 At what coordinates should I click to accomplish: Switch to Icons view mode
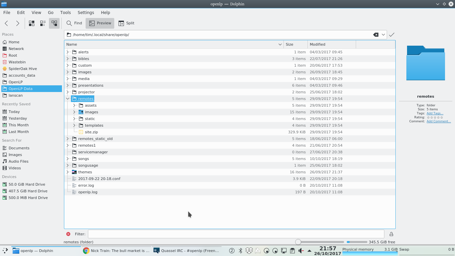click(32, 23)
